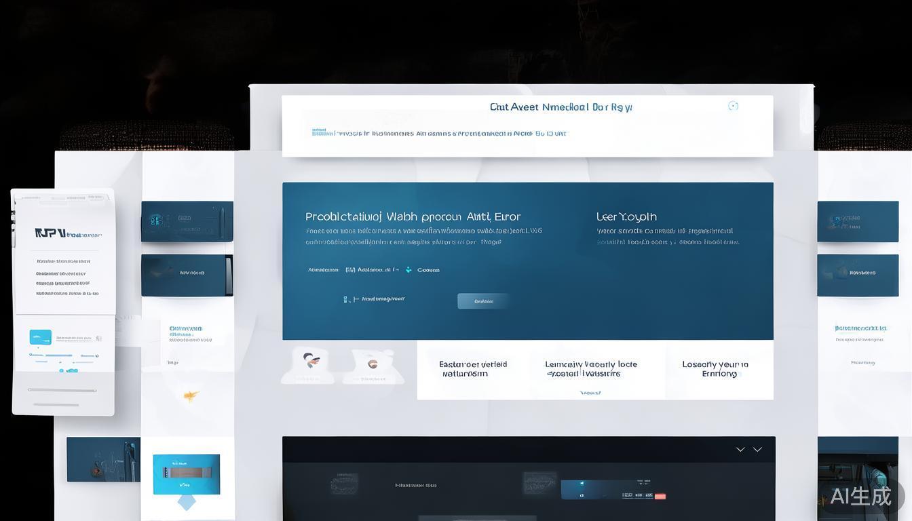Open the 'Eastar oer verleid' tab
The width and height of the screenshot is (912, 521).
(473, 369)
